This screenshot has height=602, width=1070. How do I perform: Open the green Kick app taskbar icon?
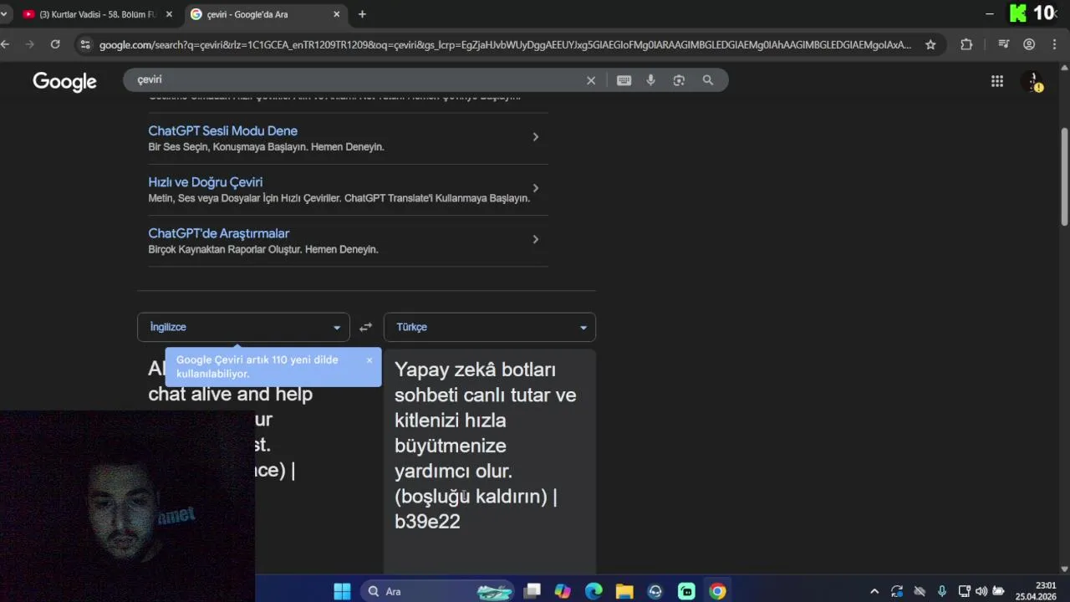686,591
